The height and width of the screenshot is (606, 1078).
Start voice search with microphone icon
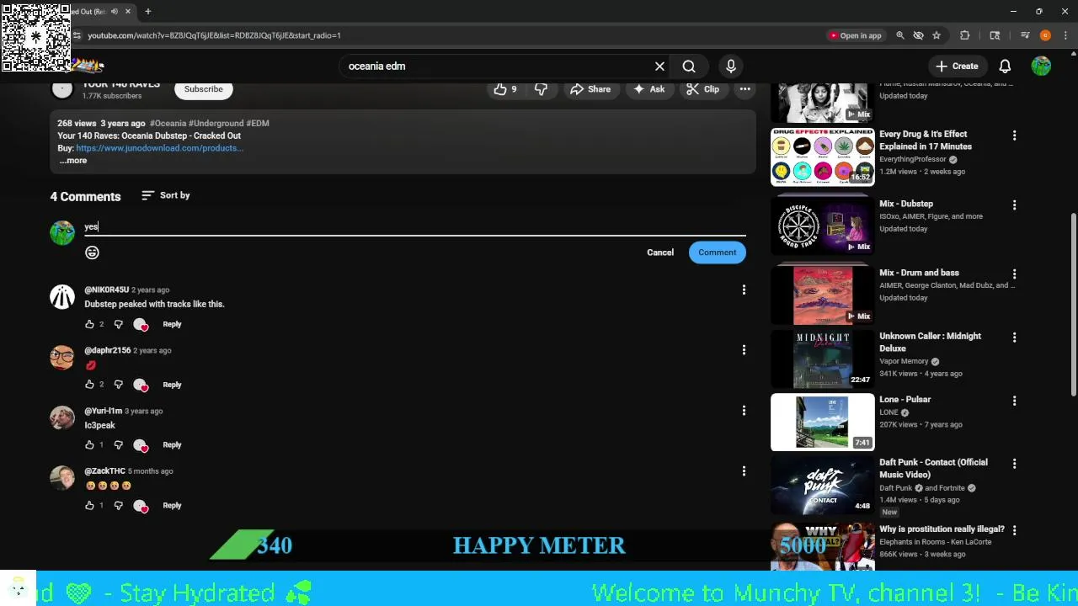click(730, 66)
